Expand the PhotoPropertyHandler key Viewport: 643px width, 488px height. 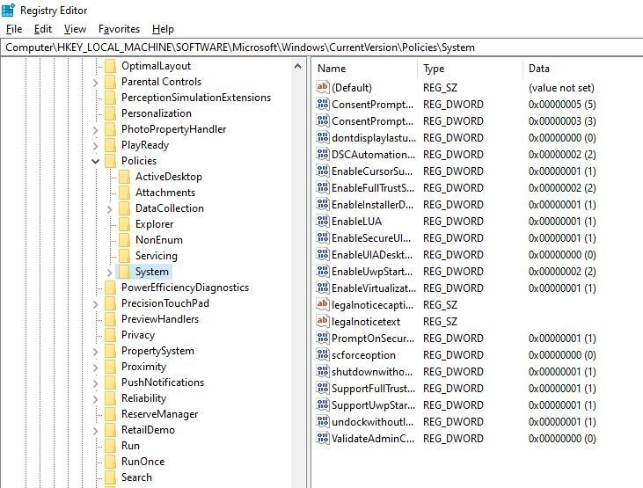pos(96,130)
